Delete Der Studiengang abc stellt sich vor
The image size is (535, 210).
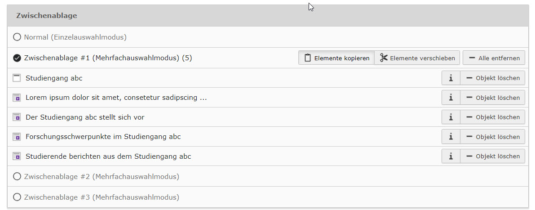click(492, 117)
